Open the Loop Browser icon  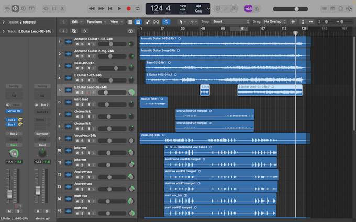coord(341,8)
